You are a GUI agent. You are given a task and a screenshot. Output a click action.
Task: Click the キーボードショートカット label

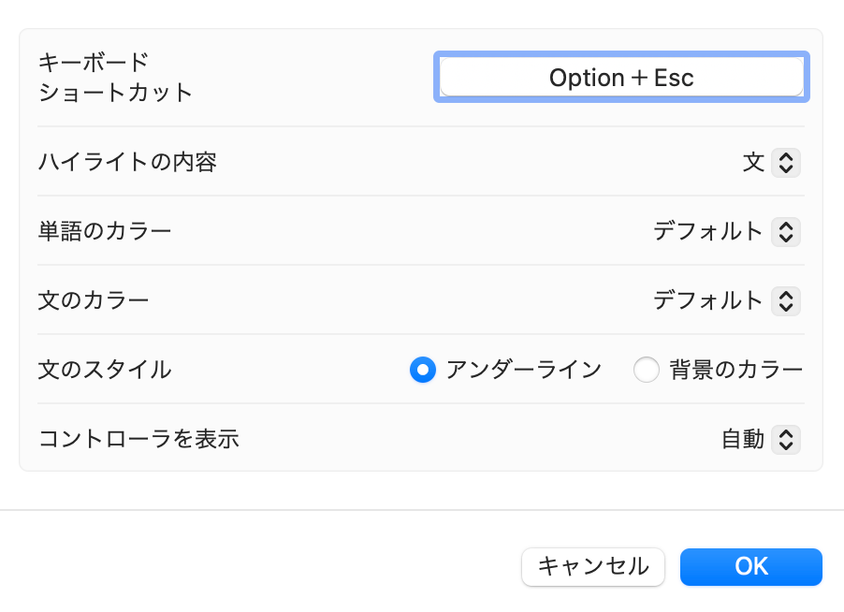tap(114, 78)
